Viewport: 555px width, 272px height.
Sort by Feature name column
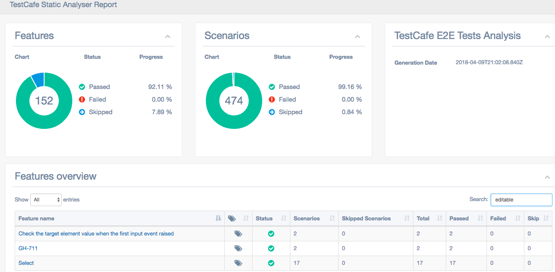click(120, 218)
